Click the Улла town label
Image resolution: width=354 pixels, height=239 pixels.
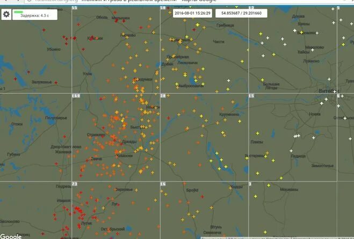coord(87,73)
